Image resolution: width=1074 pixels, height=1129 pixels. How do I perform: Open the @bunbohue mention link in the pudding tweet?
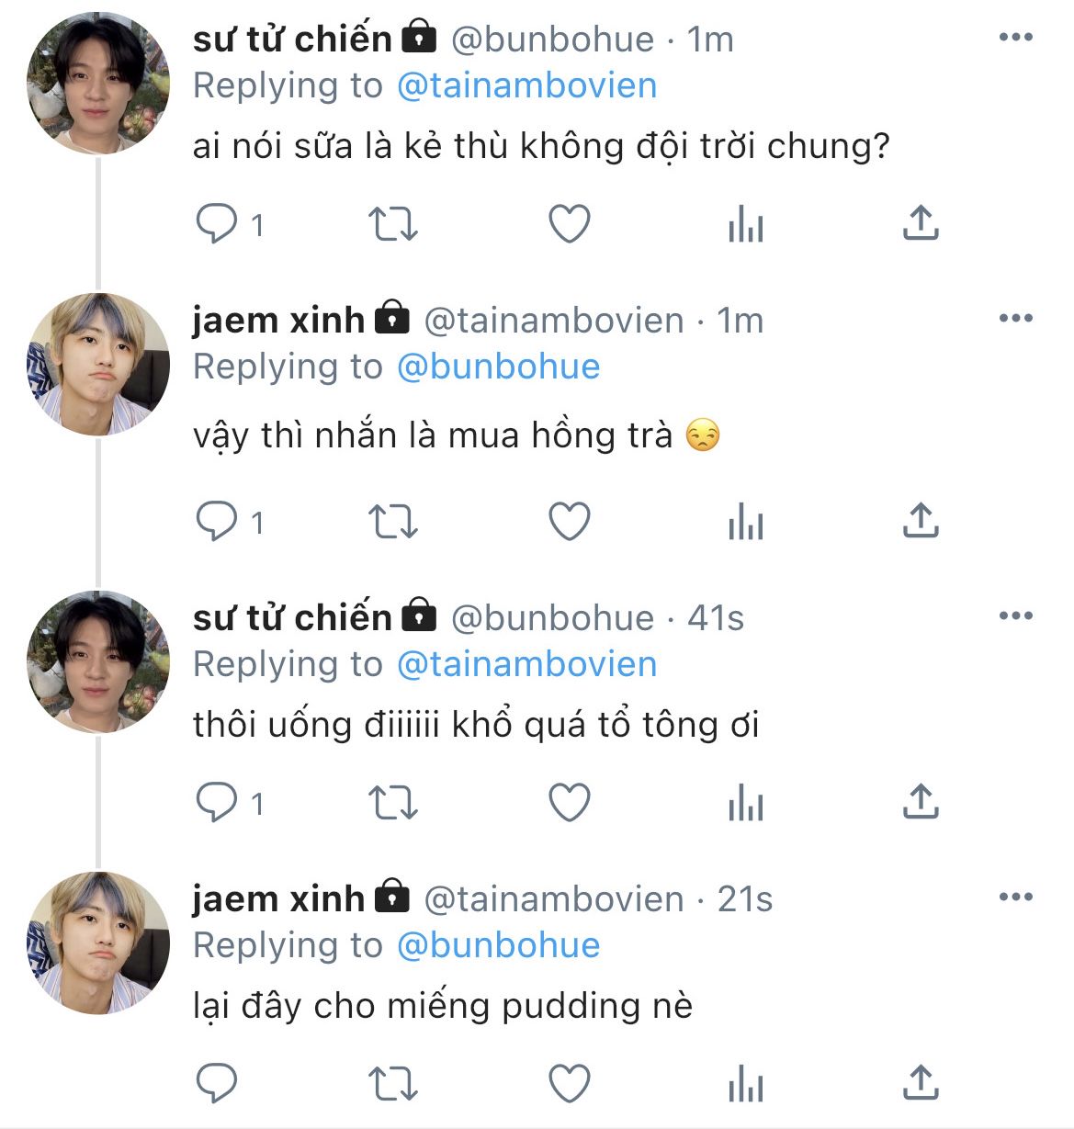tap(498, 945)
